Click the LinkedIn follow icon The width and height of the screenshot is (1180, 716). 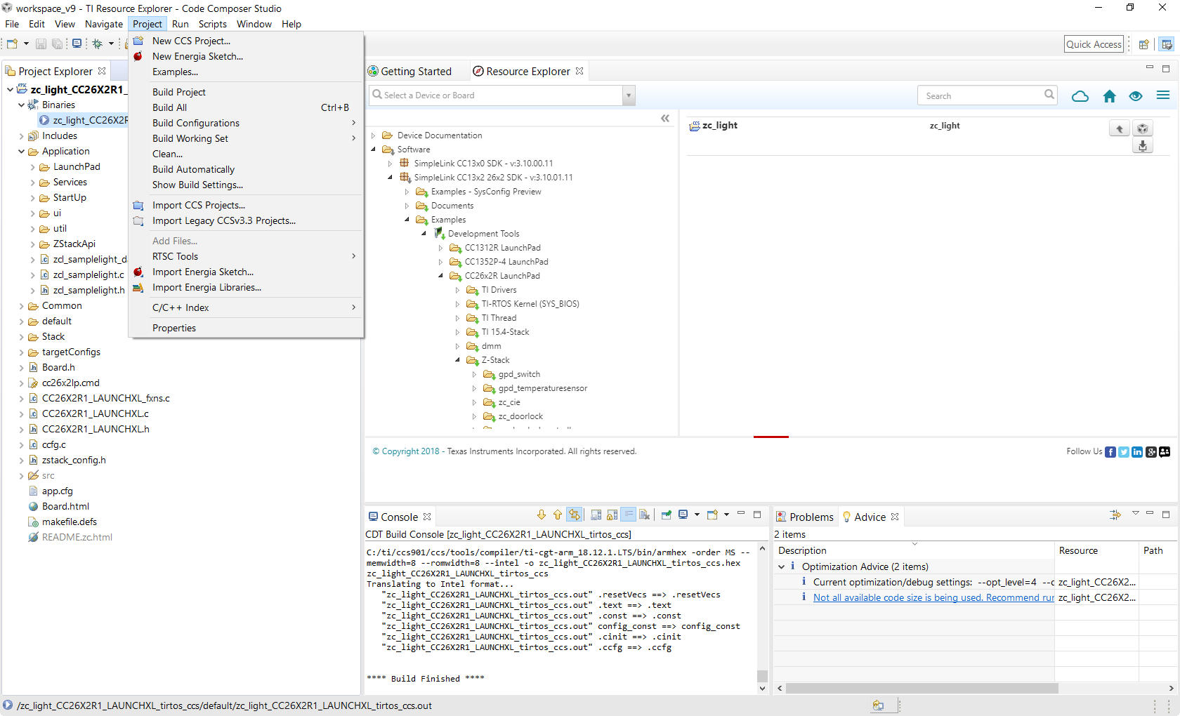(x=1137, y=452)
